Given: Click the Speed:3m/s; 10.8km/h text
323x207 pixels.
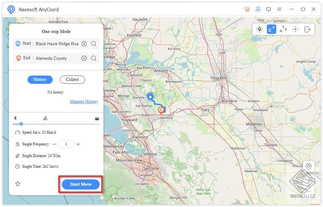Looking at the screenshot, I should (x=39, y=132).
